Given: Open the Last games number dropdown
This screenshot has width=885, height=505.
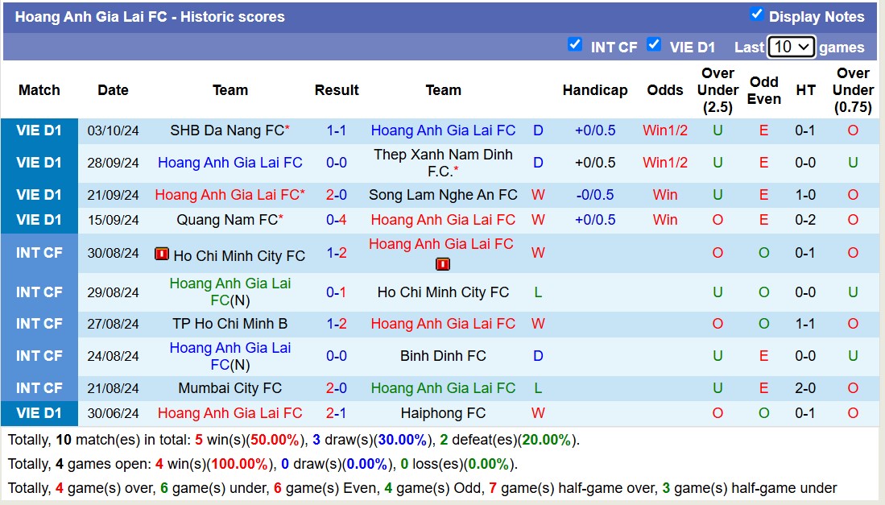Looking at the screenshot, I should [790, 47].
